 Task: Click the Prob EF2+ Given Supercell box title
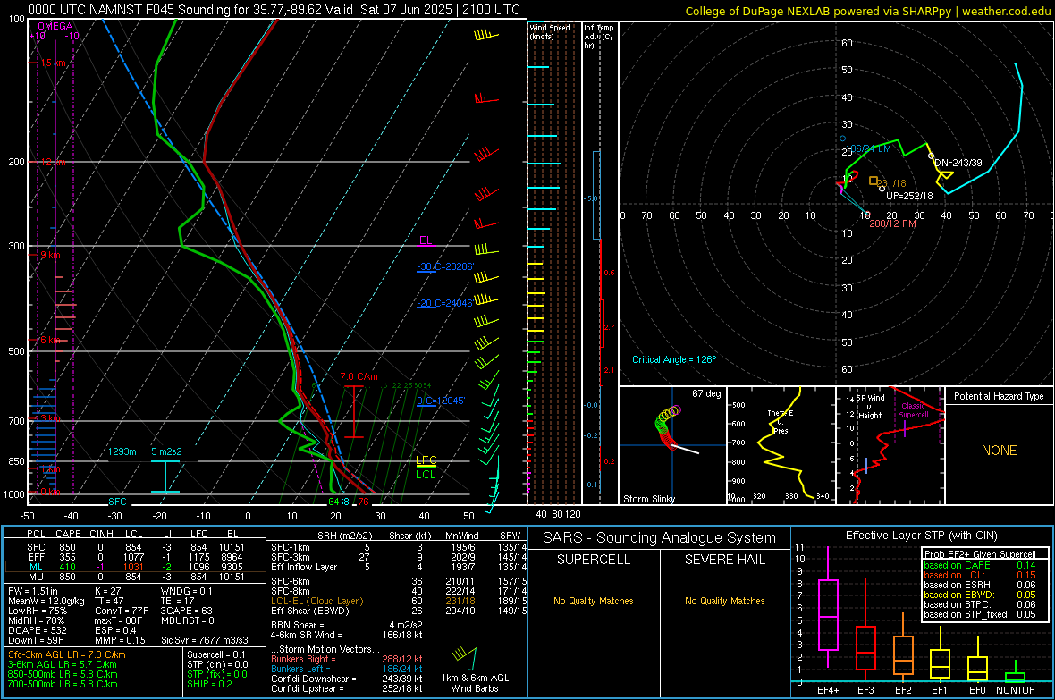(980, 554)
